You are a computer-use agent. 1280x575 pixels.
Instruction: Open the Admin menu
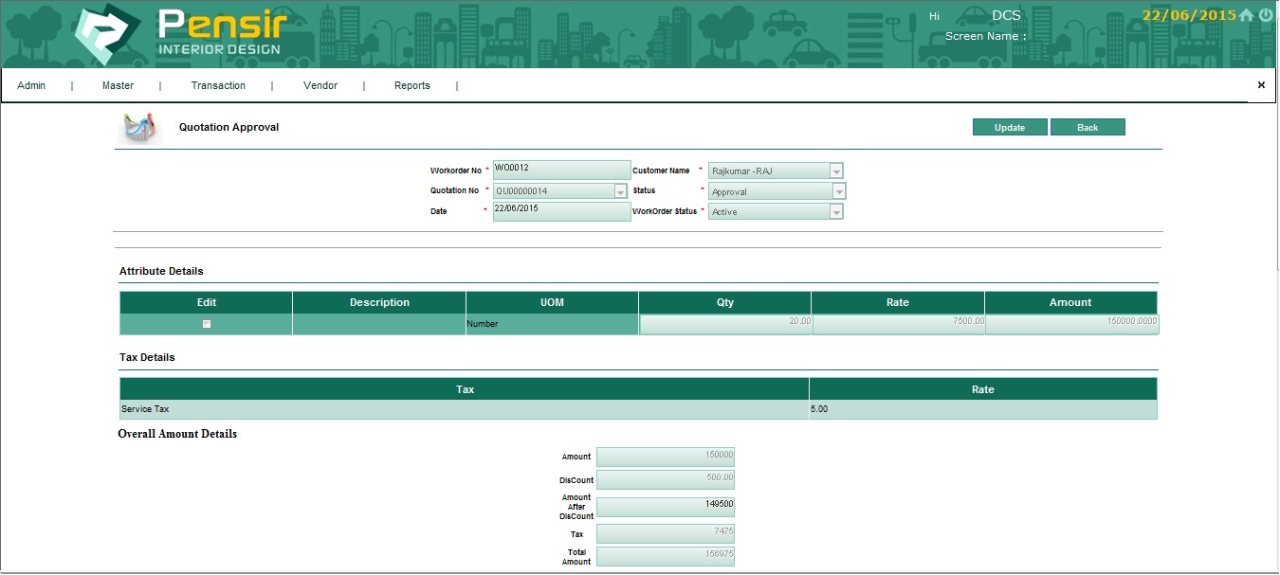pos(31,85)
